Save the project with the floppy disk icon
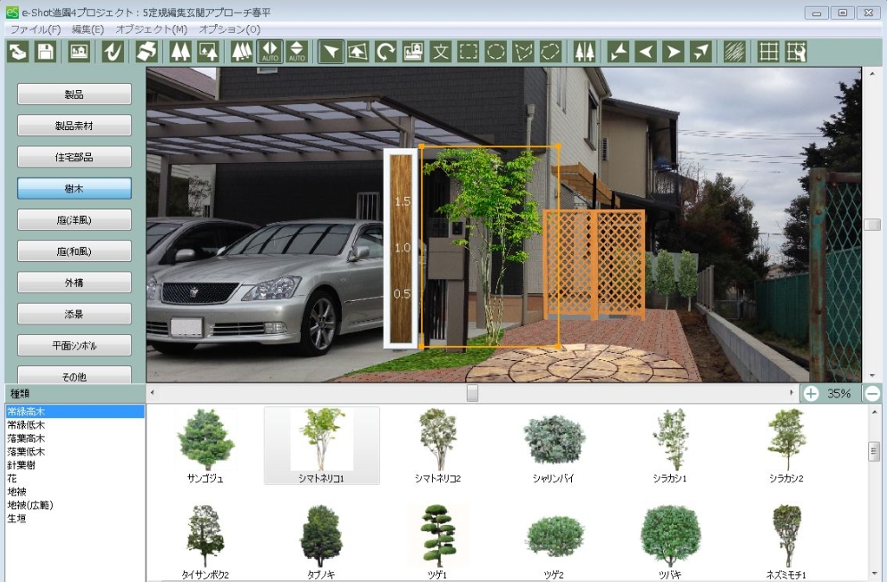Viewport: 887px width, 582px height. (46, 52)
